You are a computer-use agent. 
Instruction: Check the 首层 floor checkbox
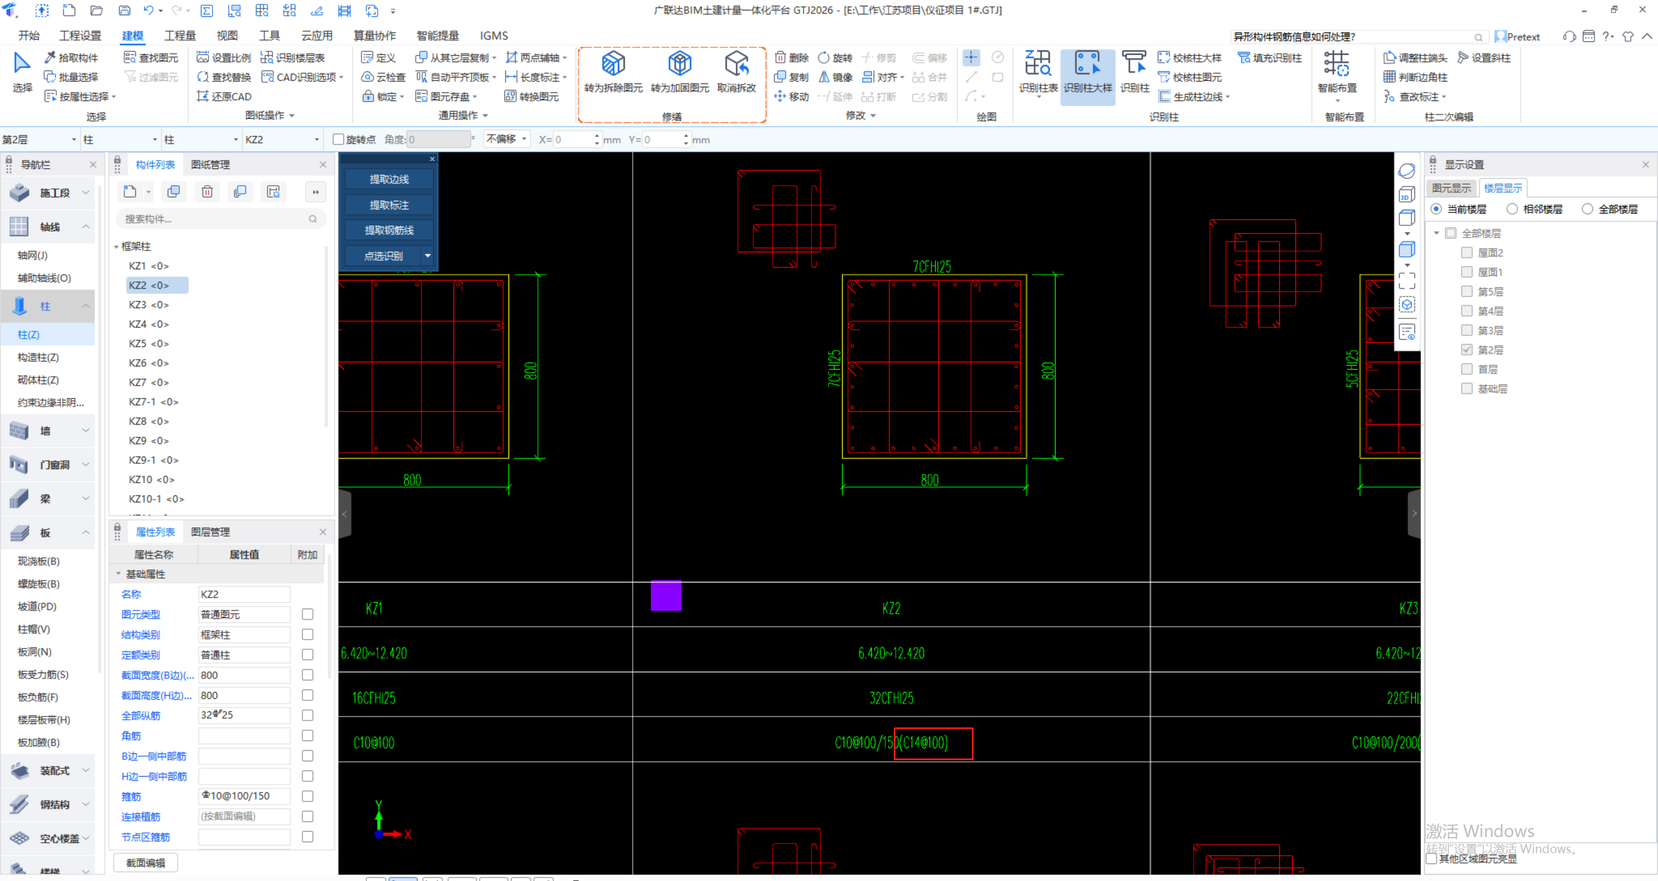1467,369
